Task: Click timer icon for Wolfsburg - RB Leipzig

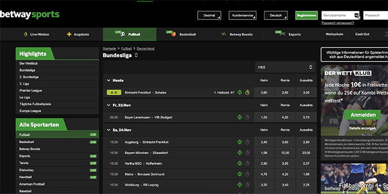Action: coord(247,185)
